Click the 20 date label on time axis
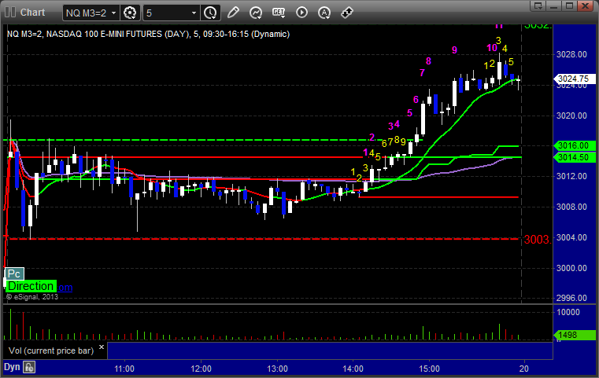Viewport: 599px width, 378px height. (x=524, y=369)
